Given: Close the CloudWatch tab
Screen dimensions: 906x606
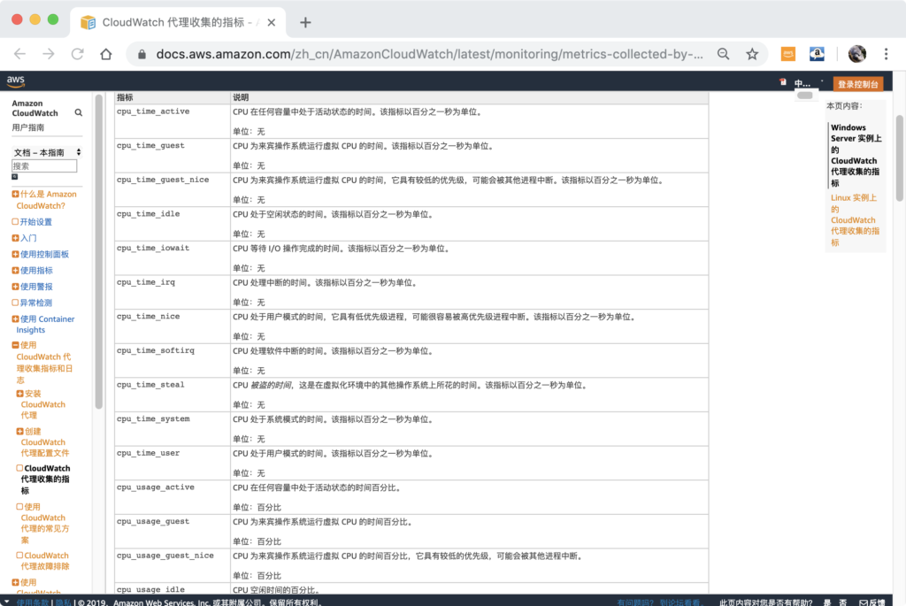Looking at the screenshot, I should 271,22.
